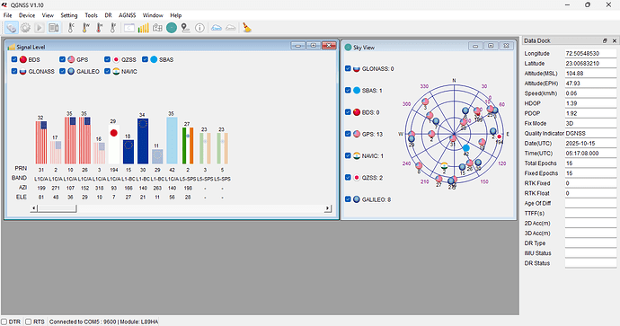This screenshot has height=326, width=620.
Task: Click the Quality Indicator value DGNSS
Action: [590, 133]
